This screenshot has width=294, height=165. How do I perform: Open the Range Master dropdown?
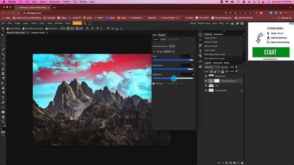tap(169, 51)
